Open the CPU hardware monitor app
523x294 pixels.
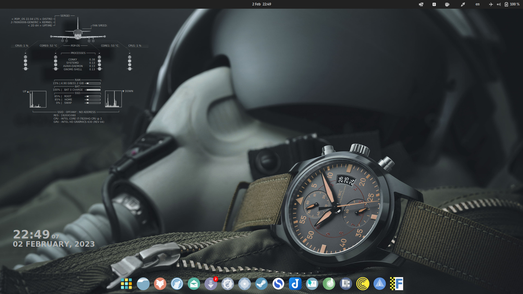346,284
